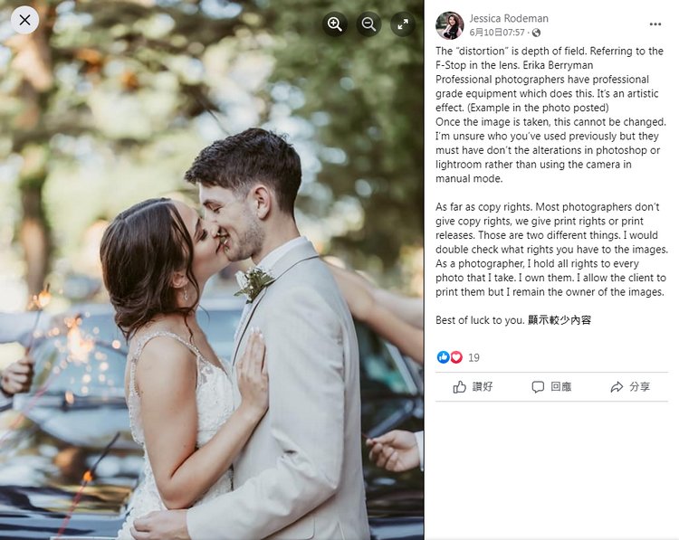
Task: Close the photo viewer with X icon
Action: (24, 20)
